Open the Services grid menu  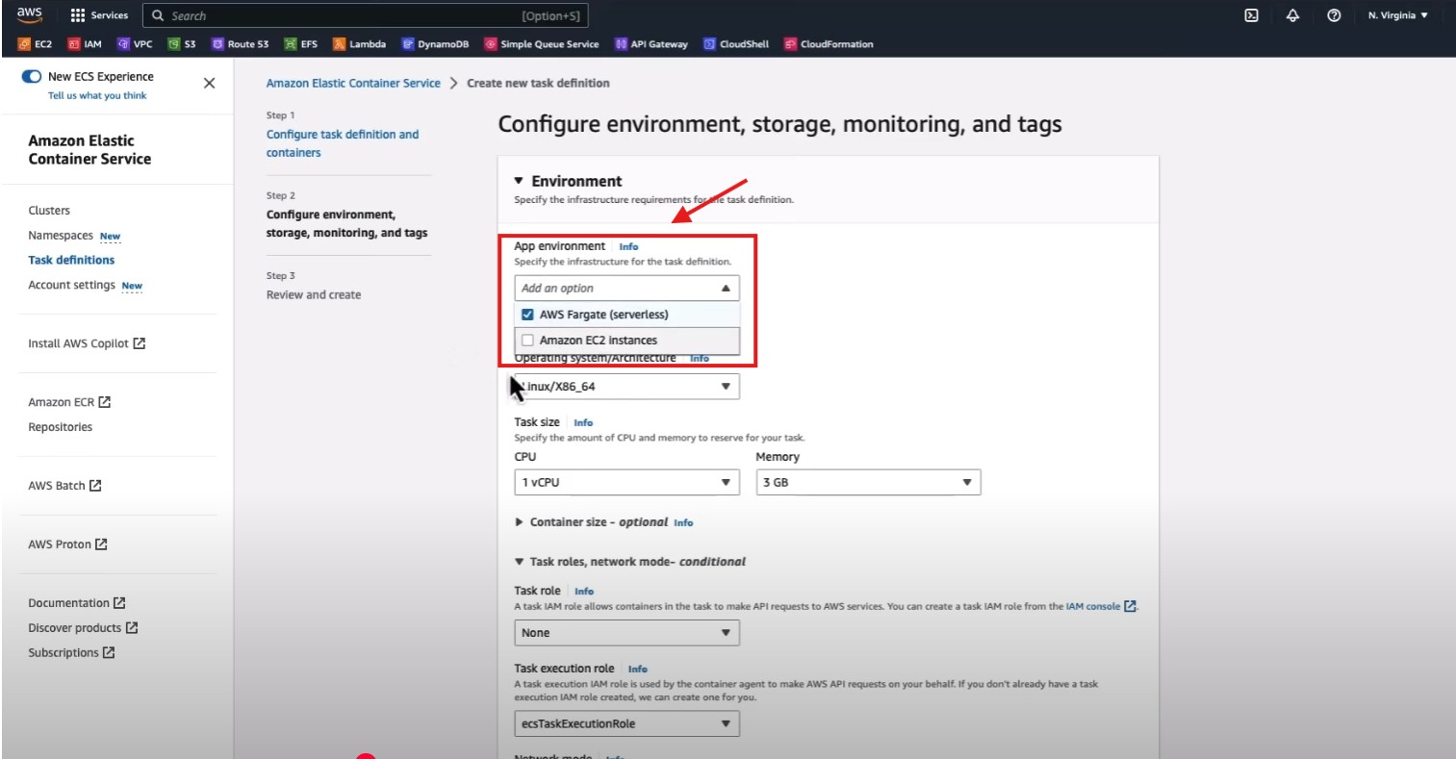pyautogui.click(x=99, y=15)
